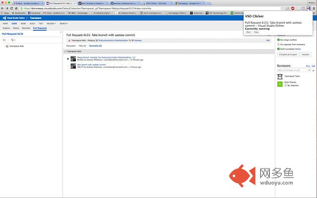The height and width of the screenshot is (198, 317).
Task: Click the Ping reviewers link
Action: click(308, 66)
